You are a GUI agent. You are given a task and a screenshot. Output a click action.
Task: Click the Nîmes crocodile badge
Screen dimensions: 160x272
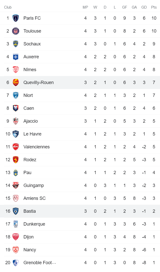pyautogui.click(x=16, y=69)
